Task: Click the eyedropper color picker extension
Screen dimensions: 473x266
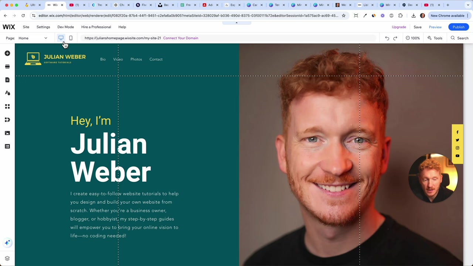Action: point(365,16)
